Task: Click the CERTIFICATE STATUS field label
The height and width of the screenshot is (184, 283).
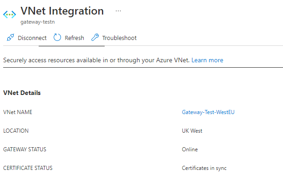Action: pyautogui.click(x=28, y=168)
